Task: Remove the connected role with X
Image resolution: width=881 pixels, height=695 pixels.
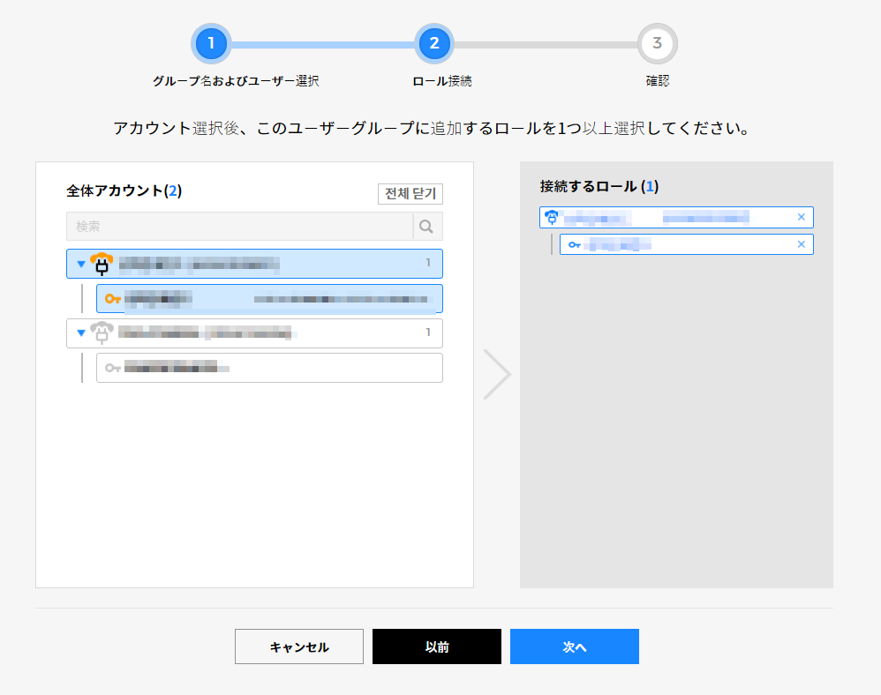Action: point(802,244)
